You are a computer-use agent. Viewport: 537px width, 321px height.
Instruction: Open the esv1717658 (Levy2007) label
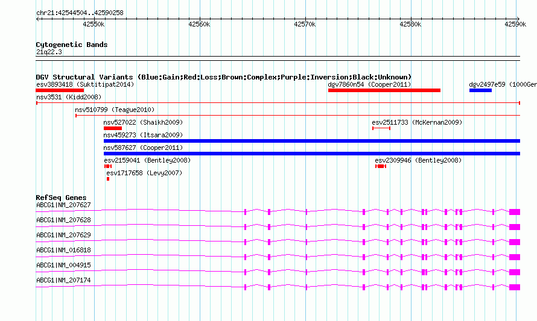click(x=144, y=173)
